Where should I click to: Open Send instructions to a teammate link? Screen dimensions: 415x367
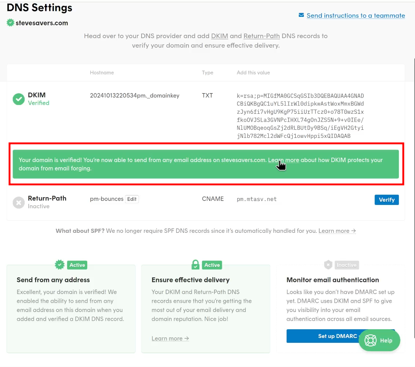click(x=356, y=16)
